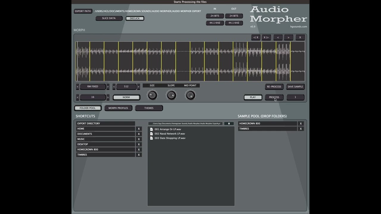The width and height of the screenshot is (381, 214).
Task: Click the EXPORT PATH button
Action: pyautogui.click(x=83, y=11)
